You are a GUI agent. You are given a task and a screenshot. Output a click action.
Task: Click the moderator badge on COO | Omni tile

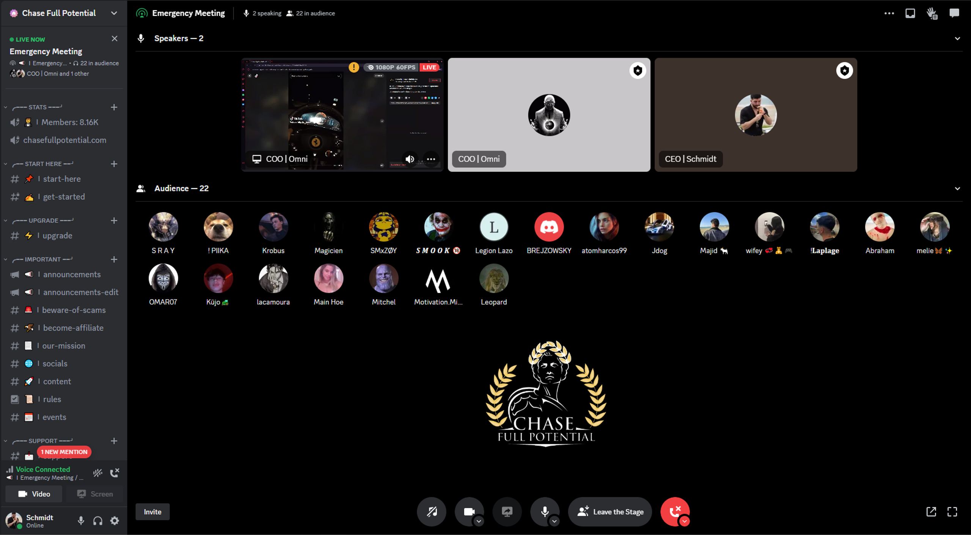[x=638, y=71]
